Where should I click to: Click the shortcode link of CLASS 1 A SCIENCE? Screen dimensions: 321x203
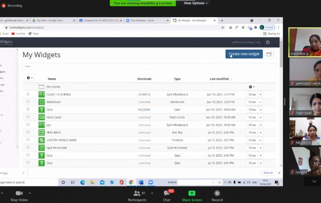coord(144,95)
